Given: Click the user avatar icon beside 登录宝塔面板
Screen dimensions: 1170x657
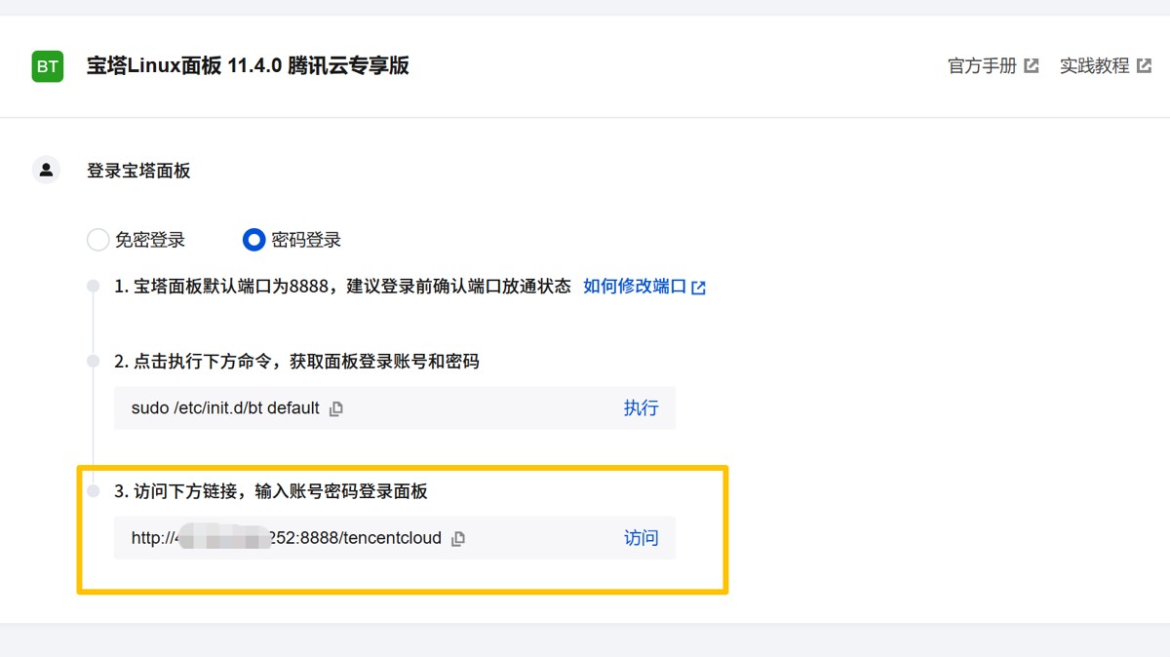Looking at the screenshot, I should (x=46, y=171).
